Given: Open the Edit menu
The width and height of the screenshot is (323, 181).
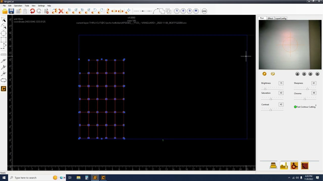Looking at the screenshot, I should pos(10,6).
